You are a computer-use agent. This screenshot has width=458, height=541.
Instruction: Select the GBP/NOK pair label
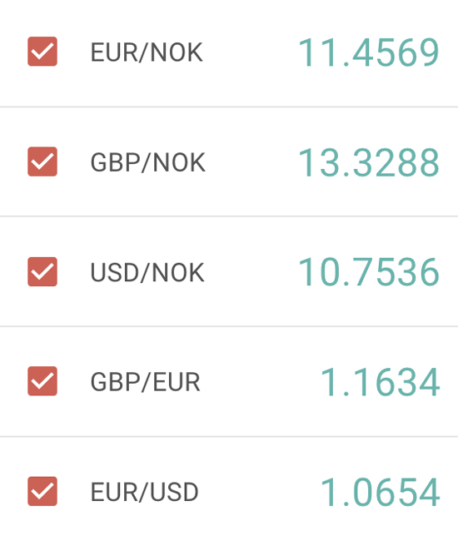tap(147, 162)
